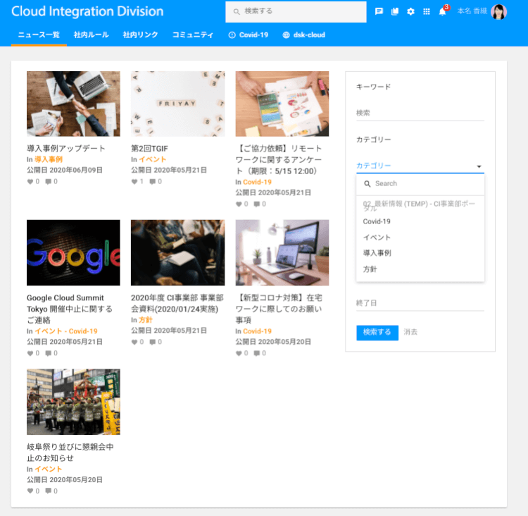
Task: Click the user profile avatar
Action: pos(498,12)
